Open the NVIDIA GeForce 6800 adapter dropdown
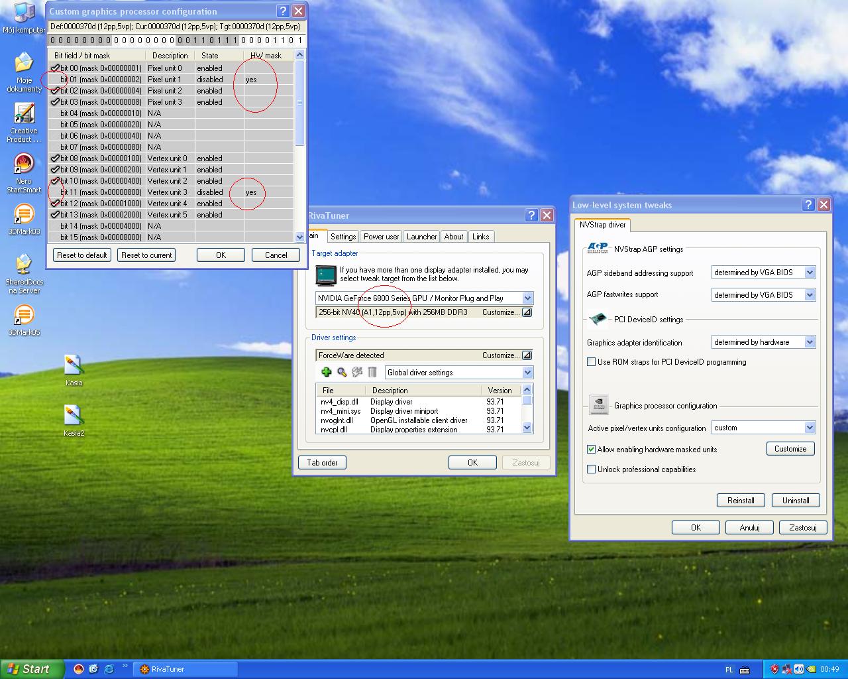Viewport: 848px width, 679px height. 527,298
